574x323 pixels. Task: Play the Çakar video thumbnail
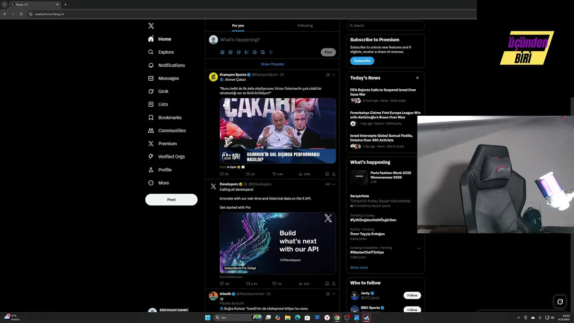278,131
